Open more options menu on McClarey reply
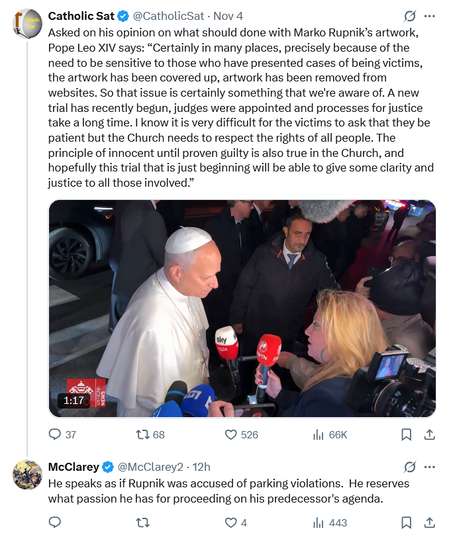 (429, 467)
